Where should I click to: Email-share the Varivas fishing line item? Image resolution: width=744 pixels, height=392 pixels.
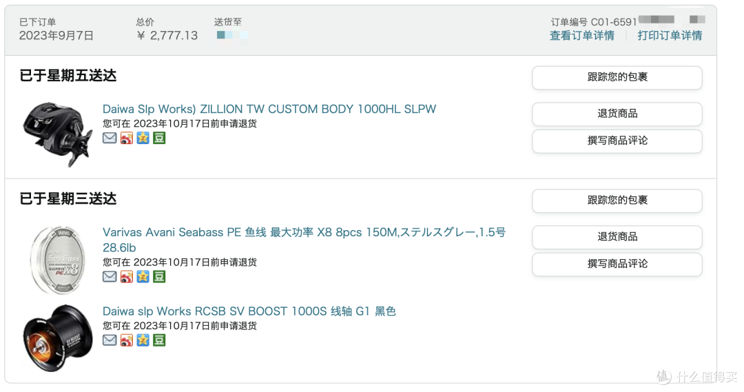pyautogui.click(x=110, y=277)
